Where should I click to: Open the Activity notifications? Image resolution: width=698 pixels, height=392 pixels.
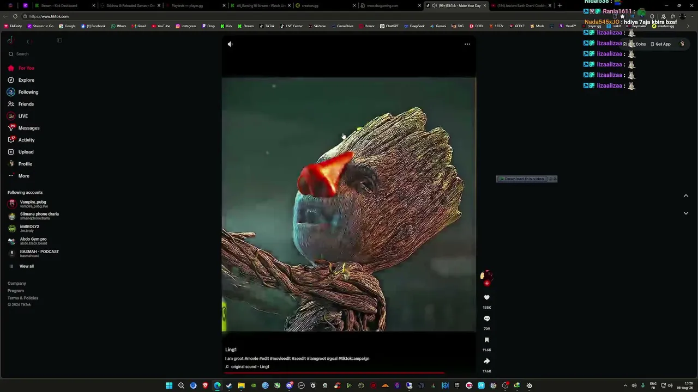coord(21,140)
